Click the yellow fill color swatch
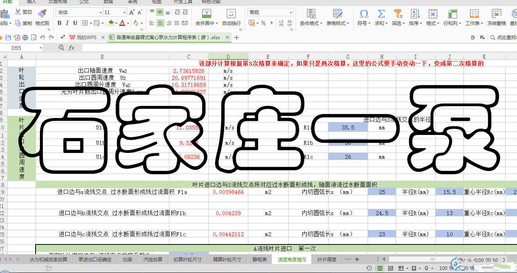The width and height of the screenshot is (517, 273). (x=111, y=23)
